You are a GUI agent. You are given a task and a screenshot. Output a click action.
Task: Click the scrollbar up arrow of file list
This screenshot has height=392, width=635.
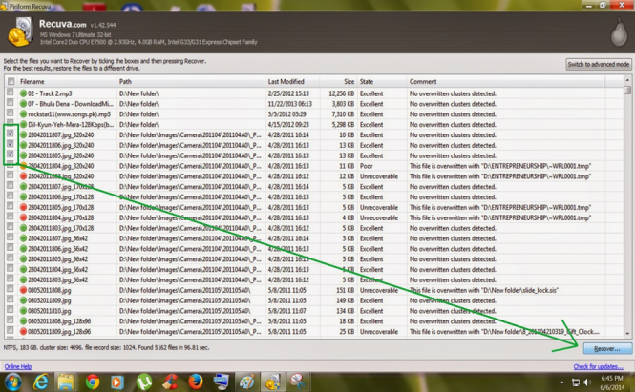coord(627,80)
